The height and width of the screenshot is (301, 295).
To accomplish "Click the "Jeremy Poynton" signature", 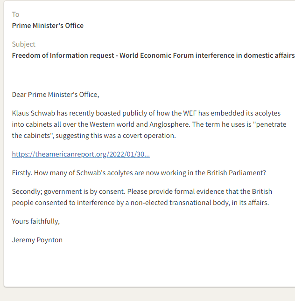I will pyautogui.click(x=37, y=240).
